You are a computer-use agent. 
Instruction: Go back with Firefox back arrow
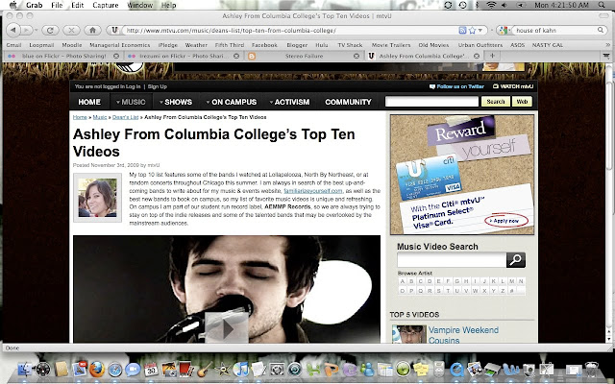(12, 30)
